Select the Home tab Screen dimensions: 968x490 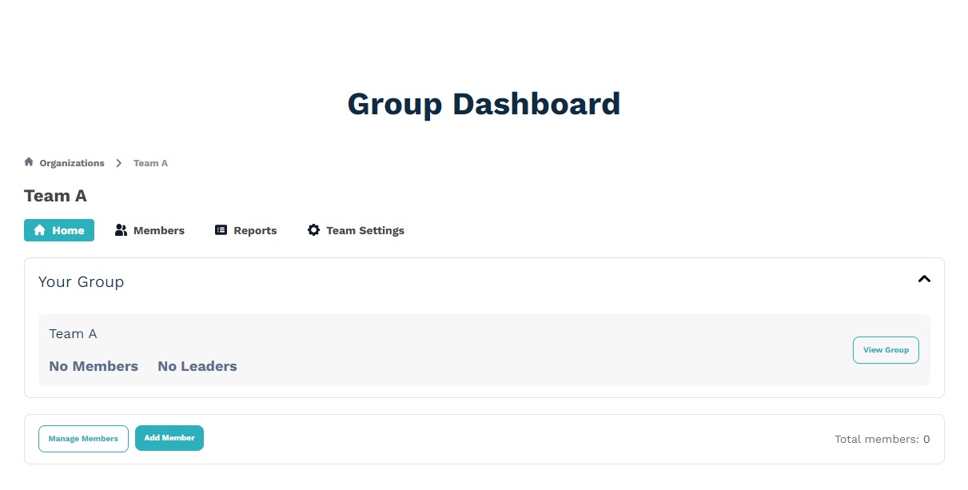[59, 229]
